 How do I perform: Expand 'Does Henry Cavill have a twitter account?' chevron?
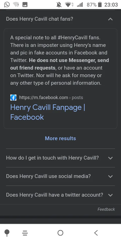click(110, 195)
